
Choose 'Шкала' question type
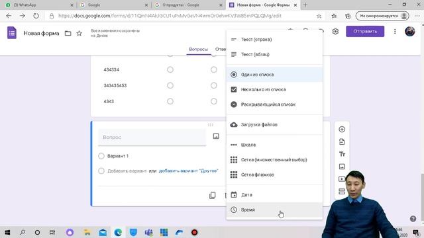point(274,145)
